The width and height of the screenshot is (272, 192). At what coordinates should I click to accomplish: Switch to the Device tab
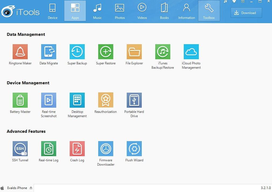click(x=52, y=11)
